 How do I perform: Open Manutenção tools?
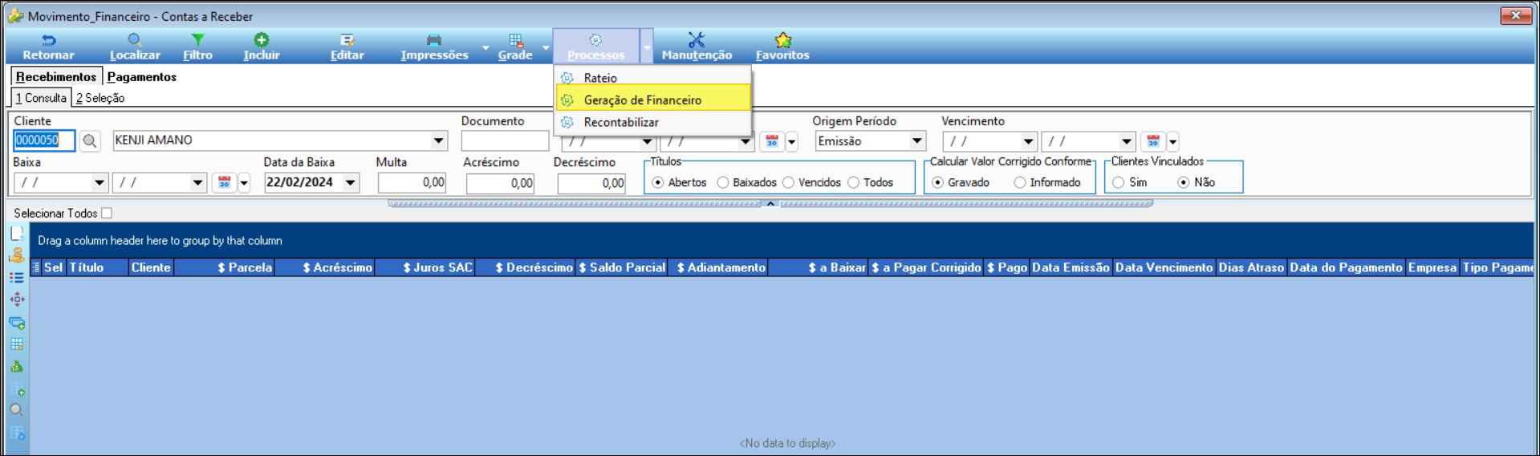[x=697, y=47]
